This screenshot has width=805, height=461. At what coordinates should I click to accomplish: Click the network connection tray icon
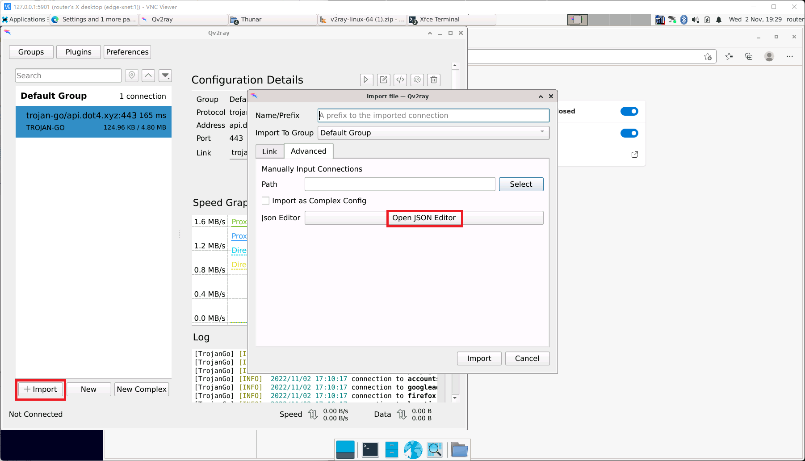(672, 20)
